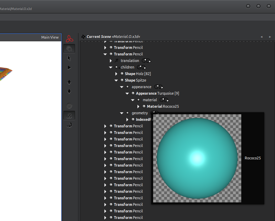Click the geometry field dot icon

coord(127,113)
